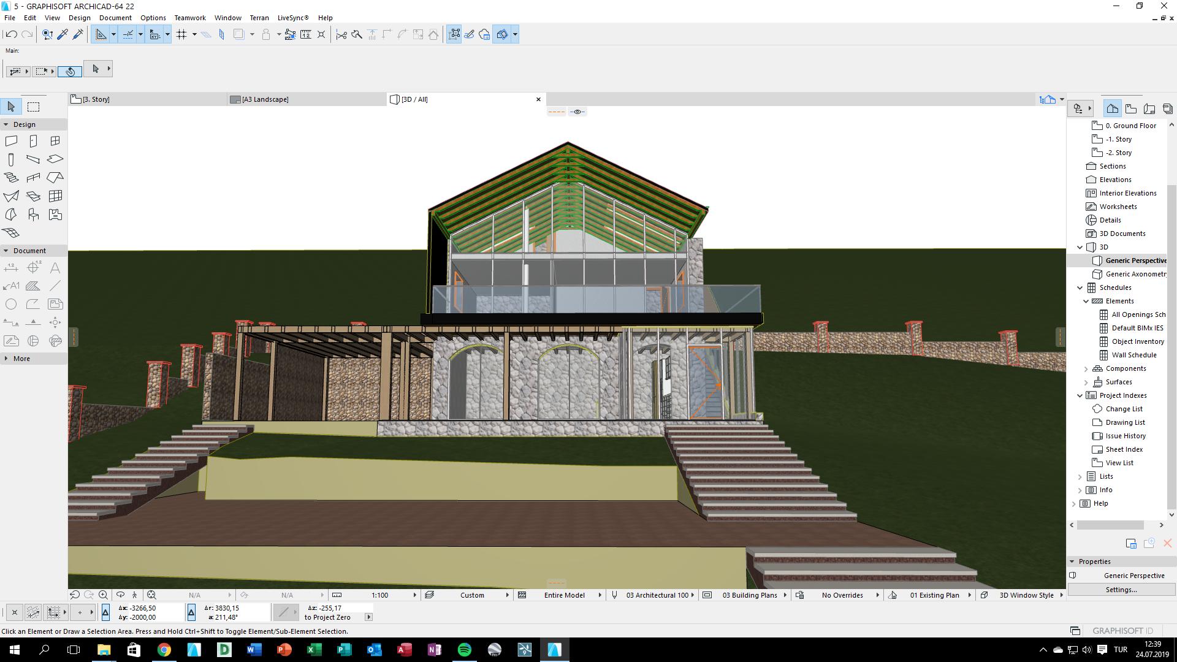Select the Curtain Wall tool

55,196
